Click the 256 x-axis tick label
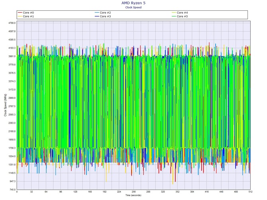The width and height of the screenshot is (267, 200). tap(133, 192)
